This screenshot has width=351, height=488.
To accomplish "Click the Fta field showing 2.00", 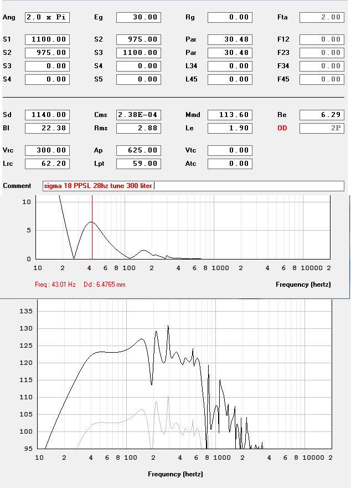I will tap(322, 17).
